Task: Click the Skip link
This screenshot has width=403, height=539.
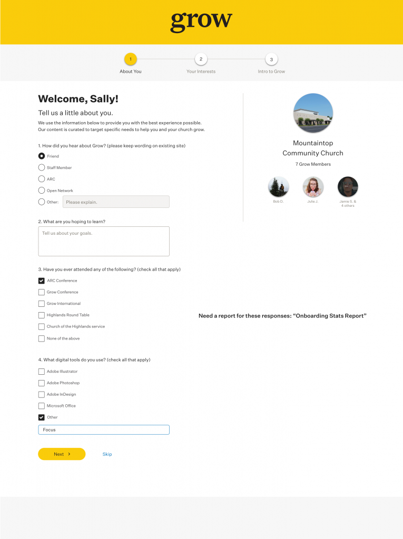Action: (107, 454)
